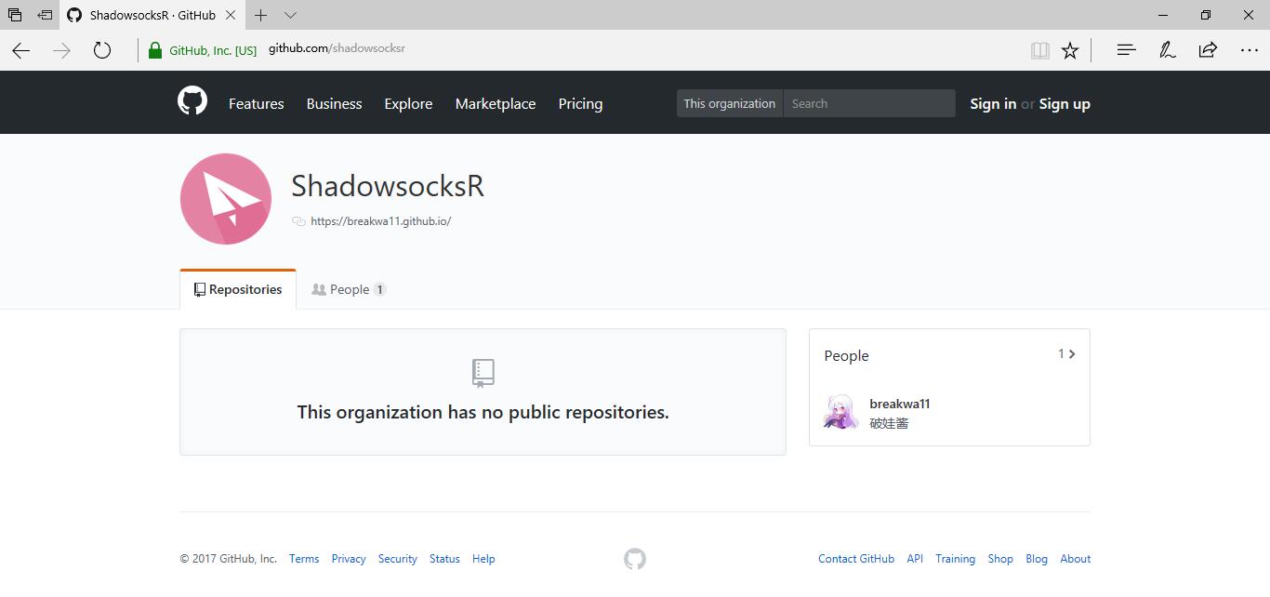Viewport: 1270px width, 597px height.
Task: Switch to the People tab
Action: (350, 289)
